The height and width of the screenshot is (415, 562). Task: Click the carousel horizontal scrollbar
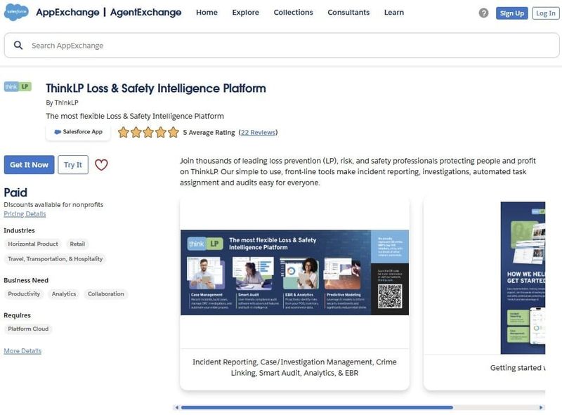(x=316, y=407)
